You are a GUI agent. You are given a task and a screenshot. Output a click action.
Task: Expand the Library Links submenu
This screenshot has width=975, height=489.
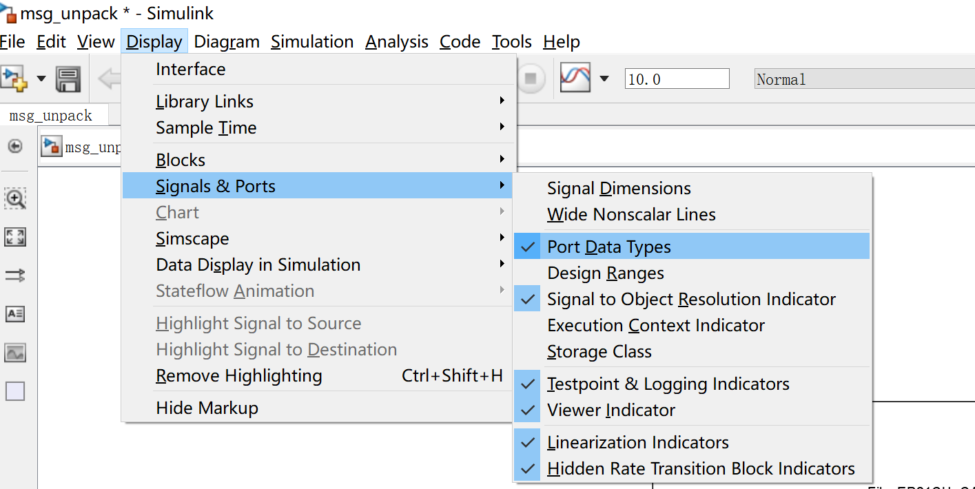coord(317,102)
